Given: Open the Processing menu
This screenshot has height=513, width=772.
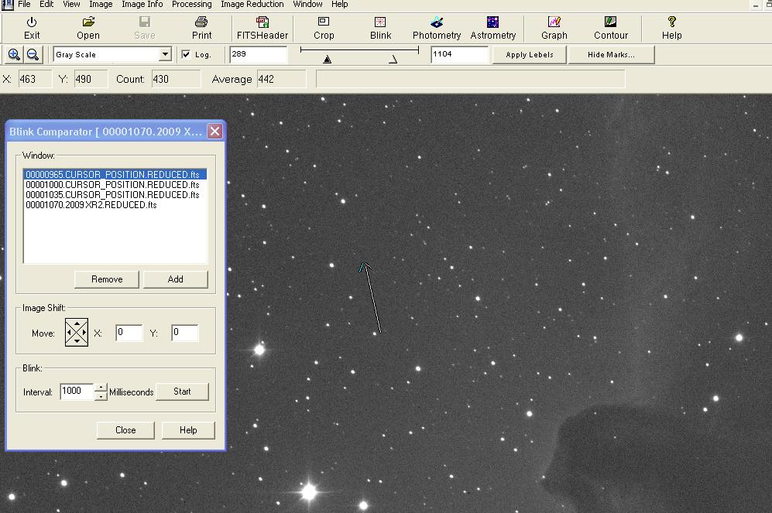Looking at the screenshot, I should pos(191,4).
